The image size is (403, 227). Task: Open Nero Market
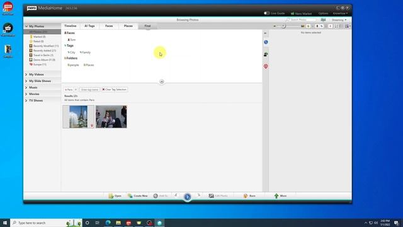click(301, 13)
